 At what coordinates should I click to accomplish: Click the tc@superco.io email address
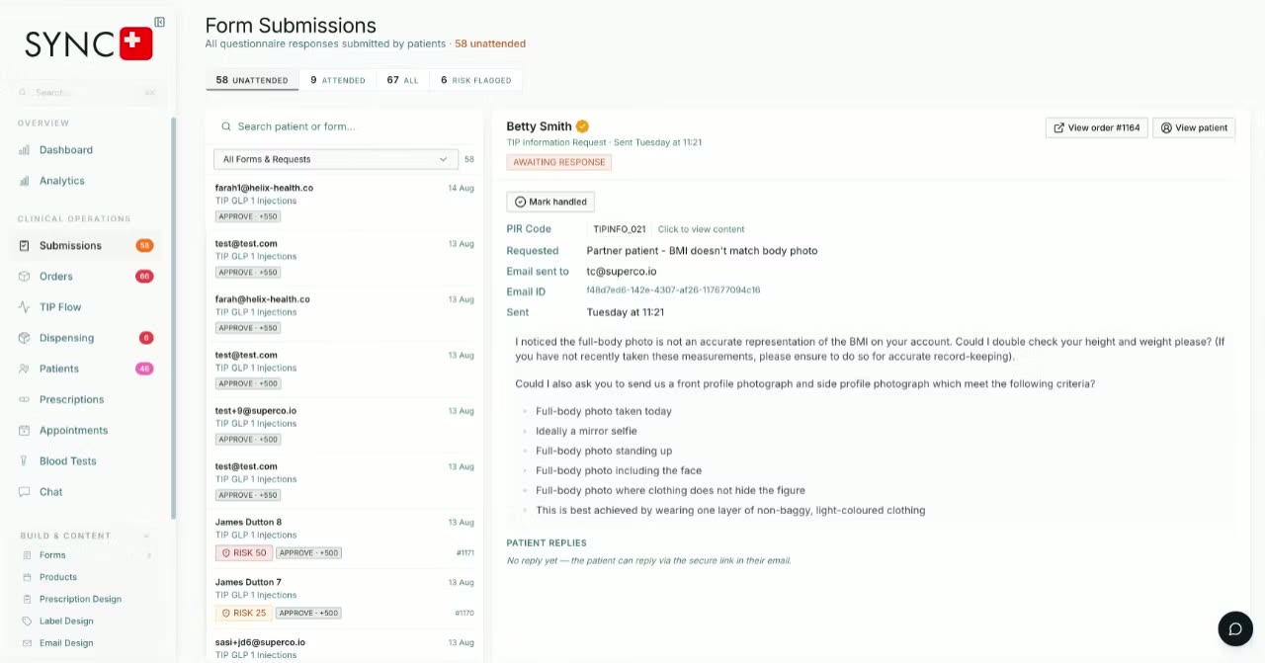622,272
